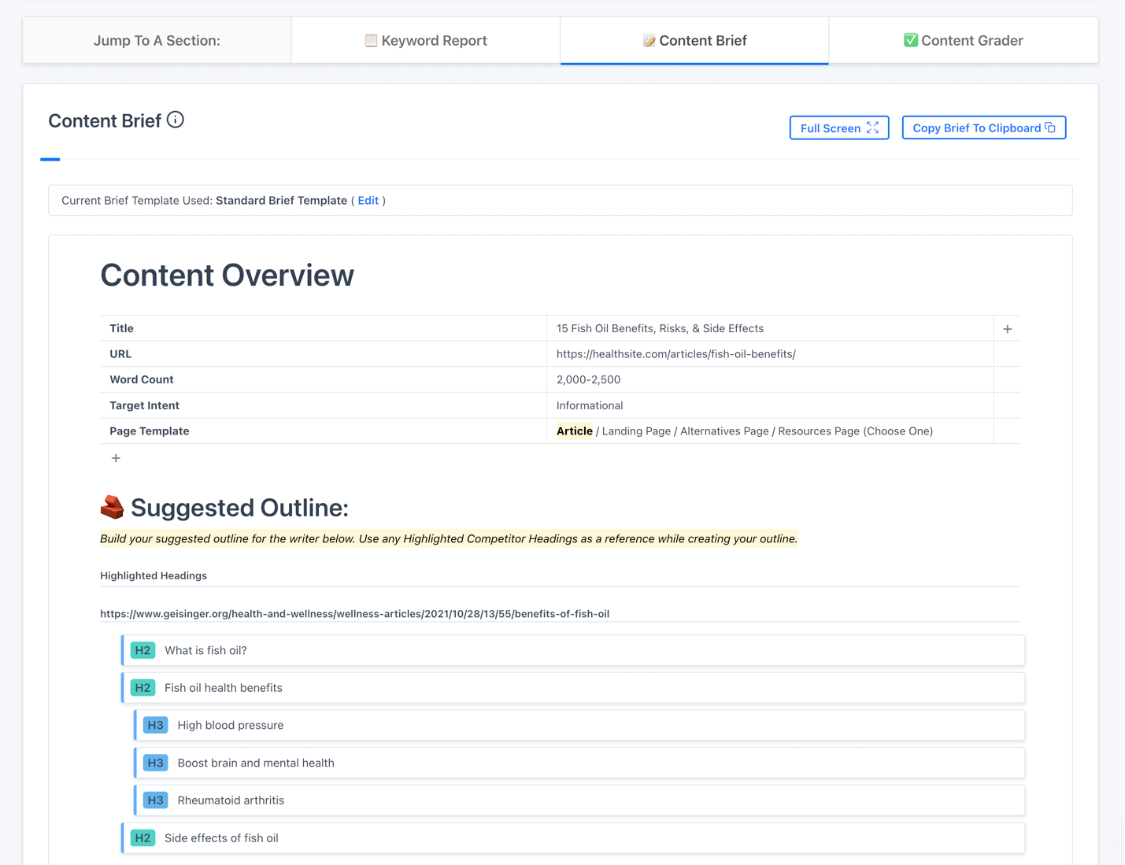This screenshot has height=865, width=1125.
Task: Click the plus icon in the Title row
Action: click(x=1007, y=329)
